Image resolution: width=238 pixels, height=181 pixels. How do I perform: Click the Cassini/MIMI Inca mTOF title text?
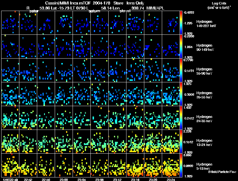tap(68, 3)
